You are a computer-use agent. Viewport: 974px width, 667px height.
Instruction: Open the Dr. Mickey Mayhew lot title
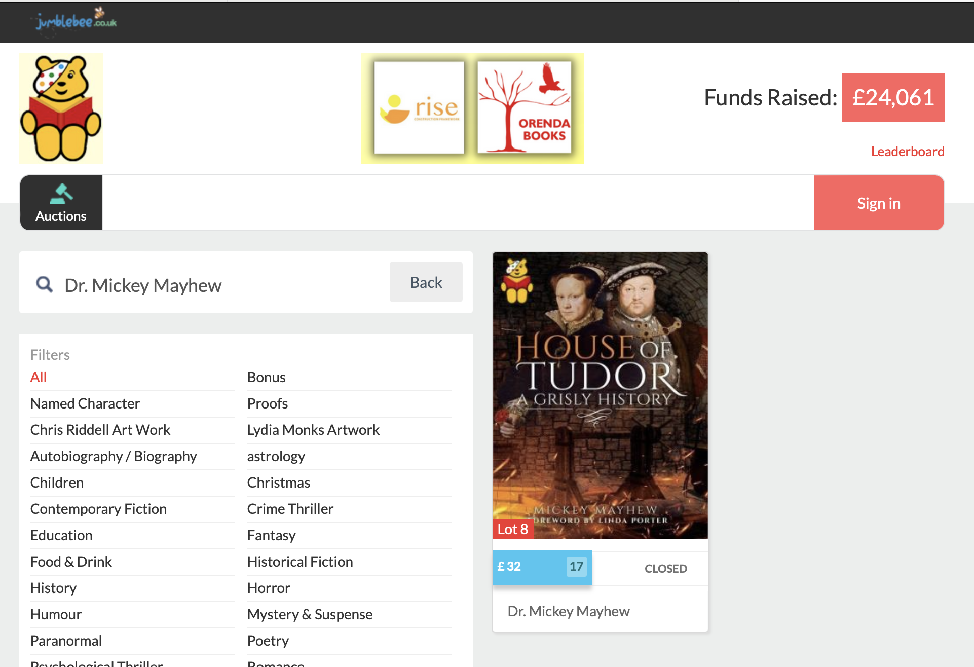click(x=569, y=611)
